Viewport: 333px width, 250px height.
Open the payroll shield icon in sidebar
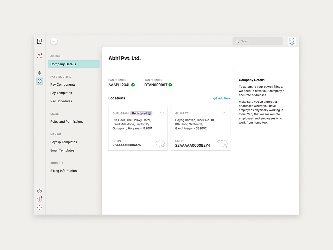(x=39, y=81)
